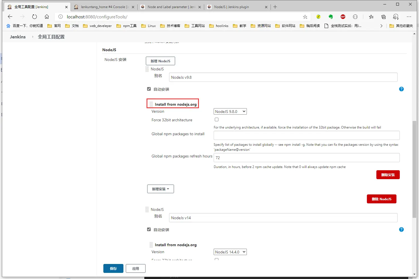Click the green-yellow extension icon
Image resolution: width=419 pixels, height=279 pixels.
point(318,17)
